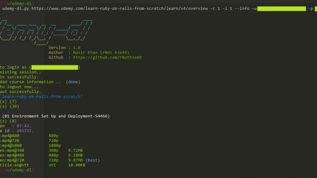This screenshot has width=317, height=178.
Task: Click the bottom '~/udemy-dl' prompt path
Action: coord(19,170)
